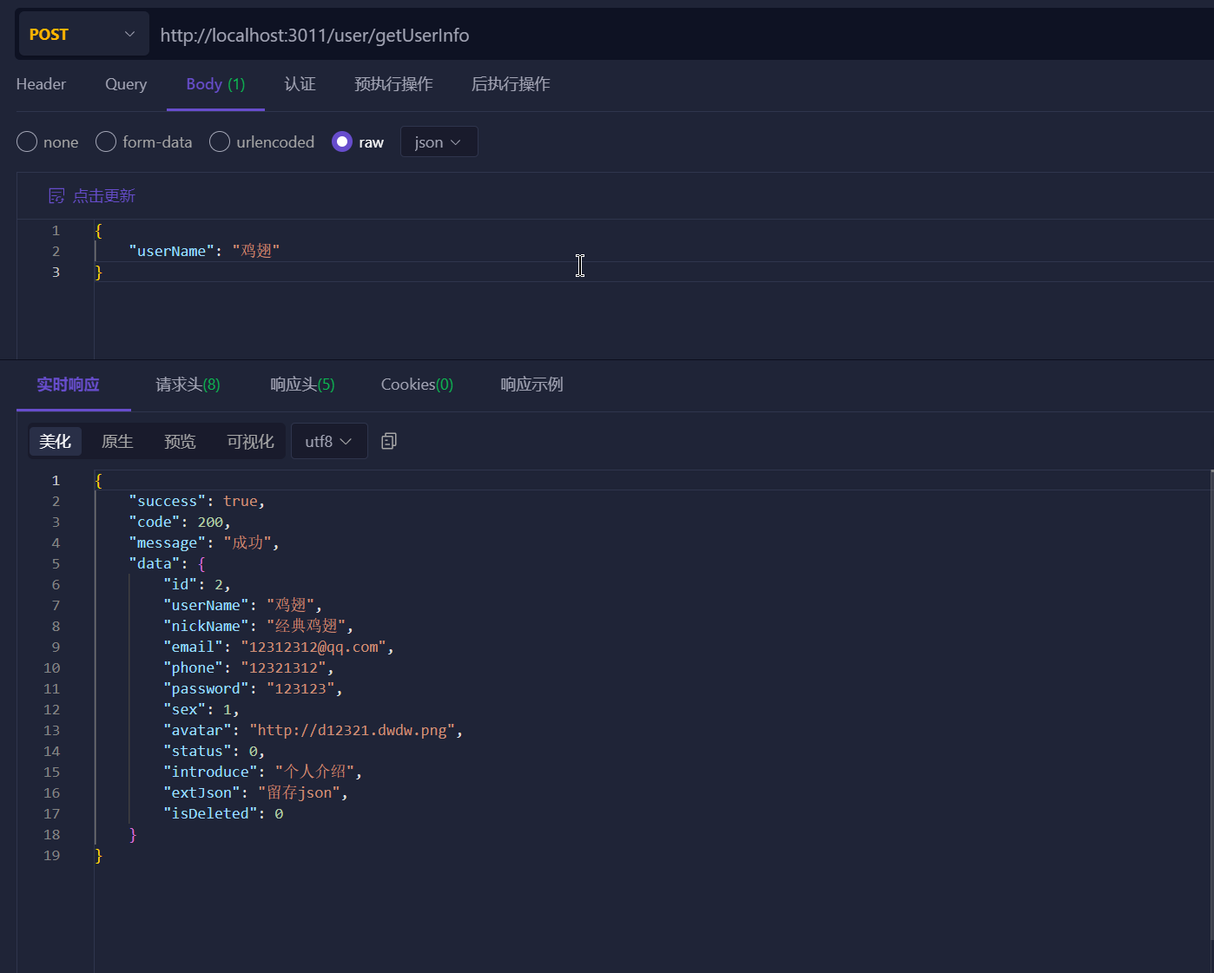Screen dimensions: 1214x973
Task: Click the "code": 200 line
Action: coord(180,522)
